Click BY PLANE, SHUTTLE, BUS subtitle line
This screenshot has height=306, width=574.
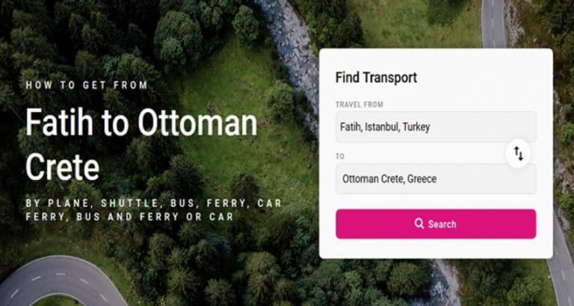154,203
